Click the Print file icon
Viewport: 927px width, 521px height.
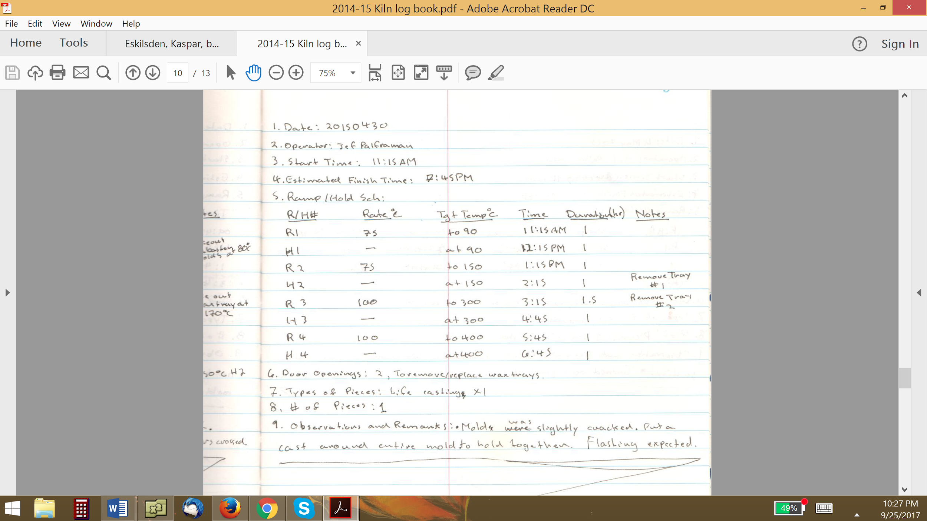click(57, 73)
